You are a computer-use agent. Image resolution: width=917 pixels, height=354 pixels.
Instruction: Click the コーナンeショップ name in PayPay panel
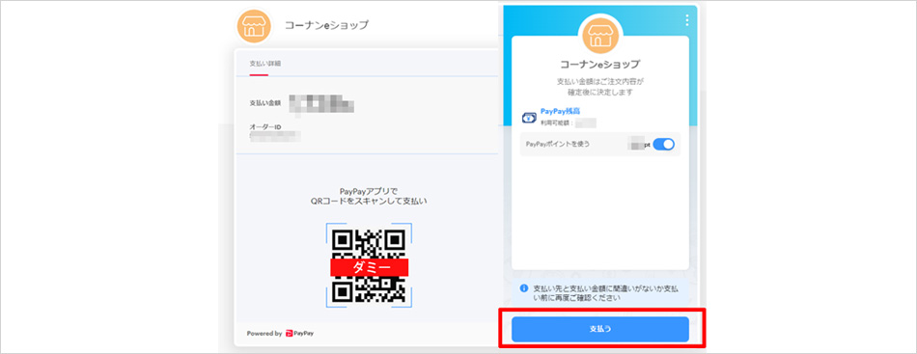coord(600,65)
